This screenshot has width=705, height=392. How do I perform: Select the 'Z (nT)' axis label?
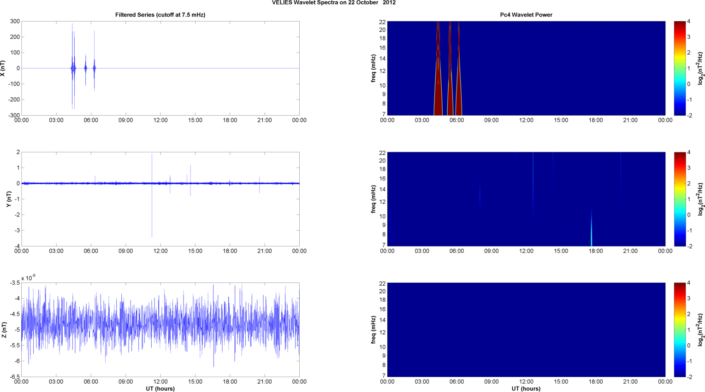pyautogui.click(x=4, y=330)
